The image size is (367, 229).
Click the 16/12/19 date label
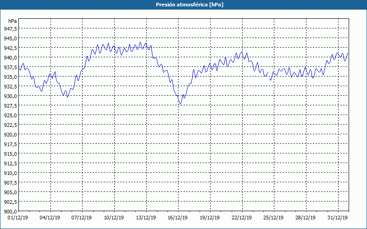click(x=178, y=218)
